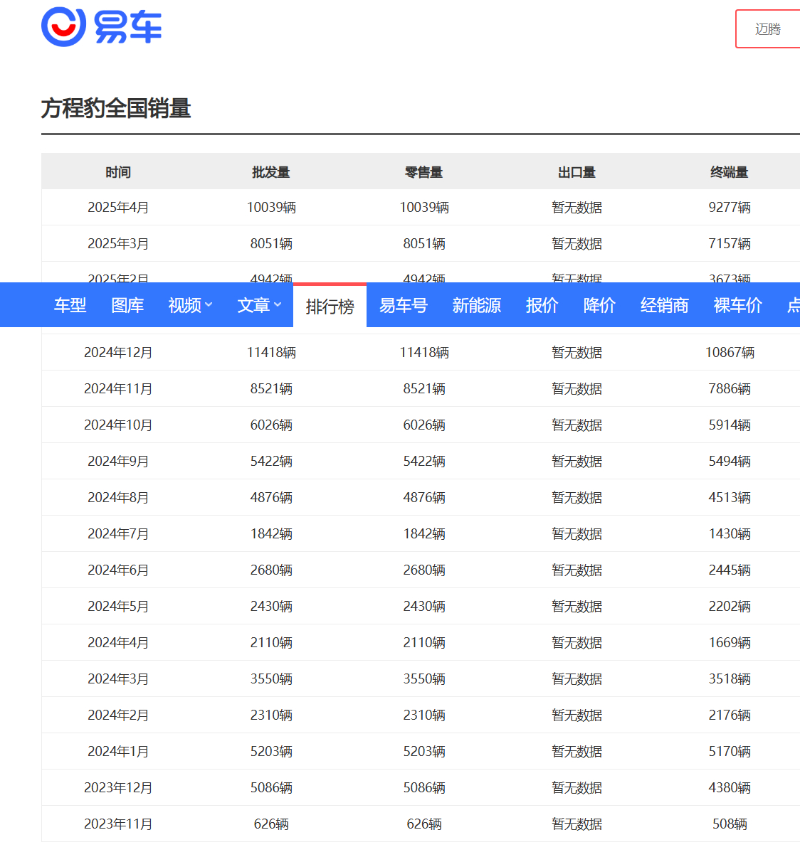Image resolution: width=800 pixels, height=857 pixels.
Task: Select the 2024年10月 row date
Action: (118, 425)
